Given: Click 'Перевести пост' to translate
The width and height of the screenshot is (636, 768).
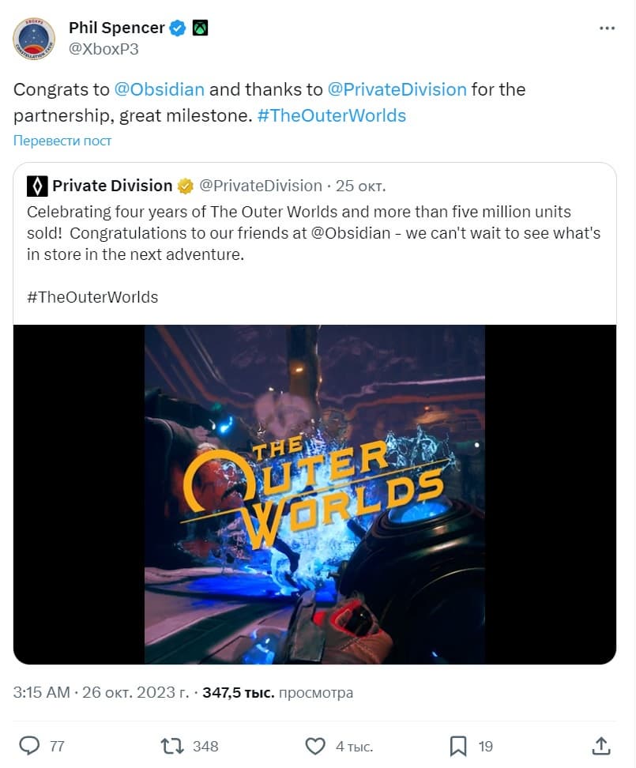Looking at the screenshot, I should pos(62,141).
